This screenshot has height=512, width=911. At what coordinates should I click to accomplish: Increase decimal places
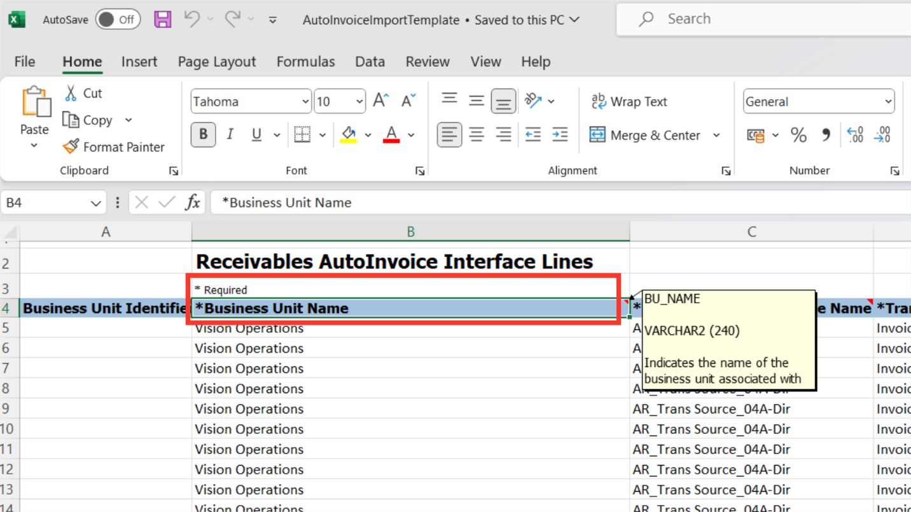(855, 135)
